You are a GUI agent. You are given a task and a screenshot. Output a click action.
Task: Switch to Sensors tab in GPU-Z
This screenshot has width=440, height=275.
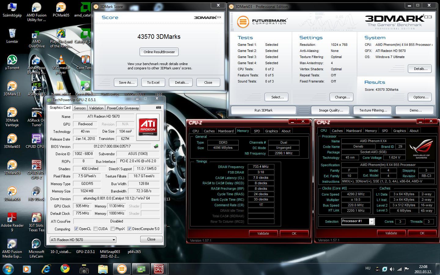80,108
